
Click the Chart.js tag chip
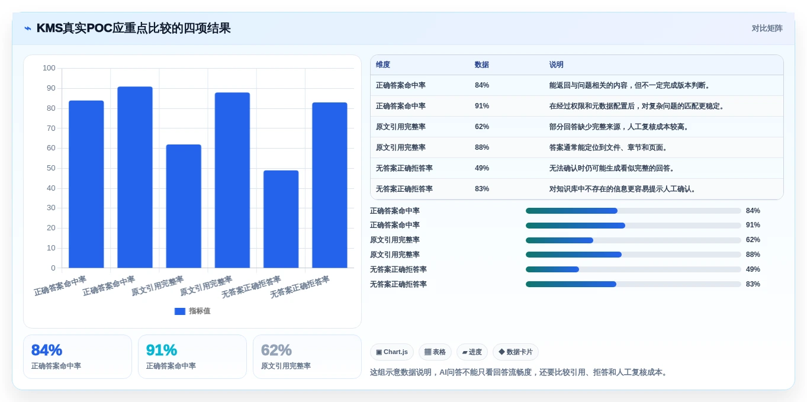click(392, 352)
